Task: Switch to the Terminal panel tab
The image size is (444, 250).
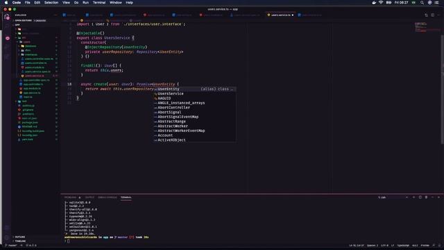Action: pyautogui.click(x=126, y=197)
